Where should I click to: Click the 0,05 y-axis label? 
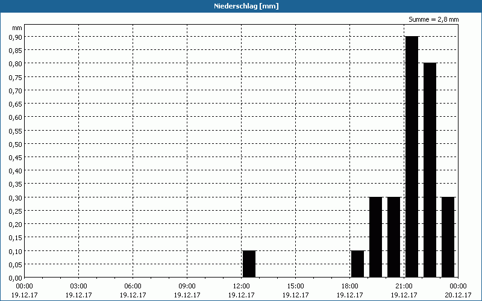coord(16,264)
